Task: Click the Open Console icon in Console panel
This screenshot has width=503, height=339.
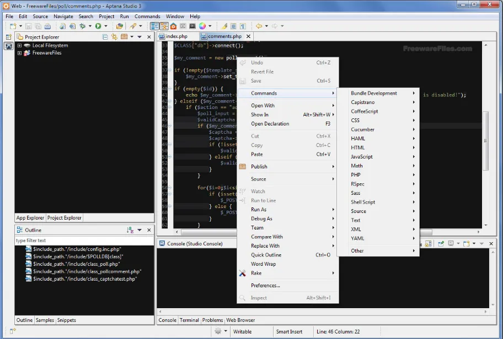Action: pos(467,244)
